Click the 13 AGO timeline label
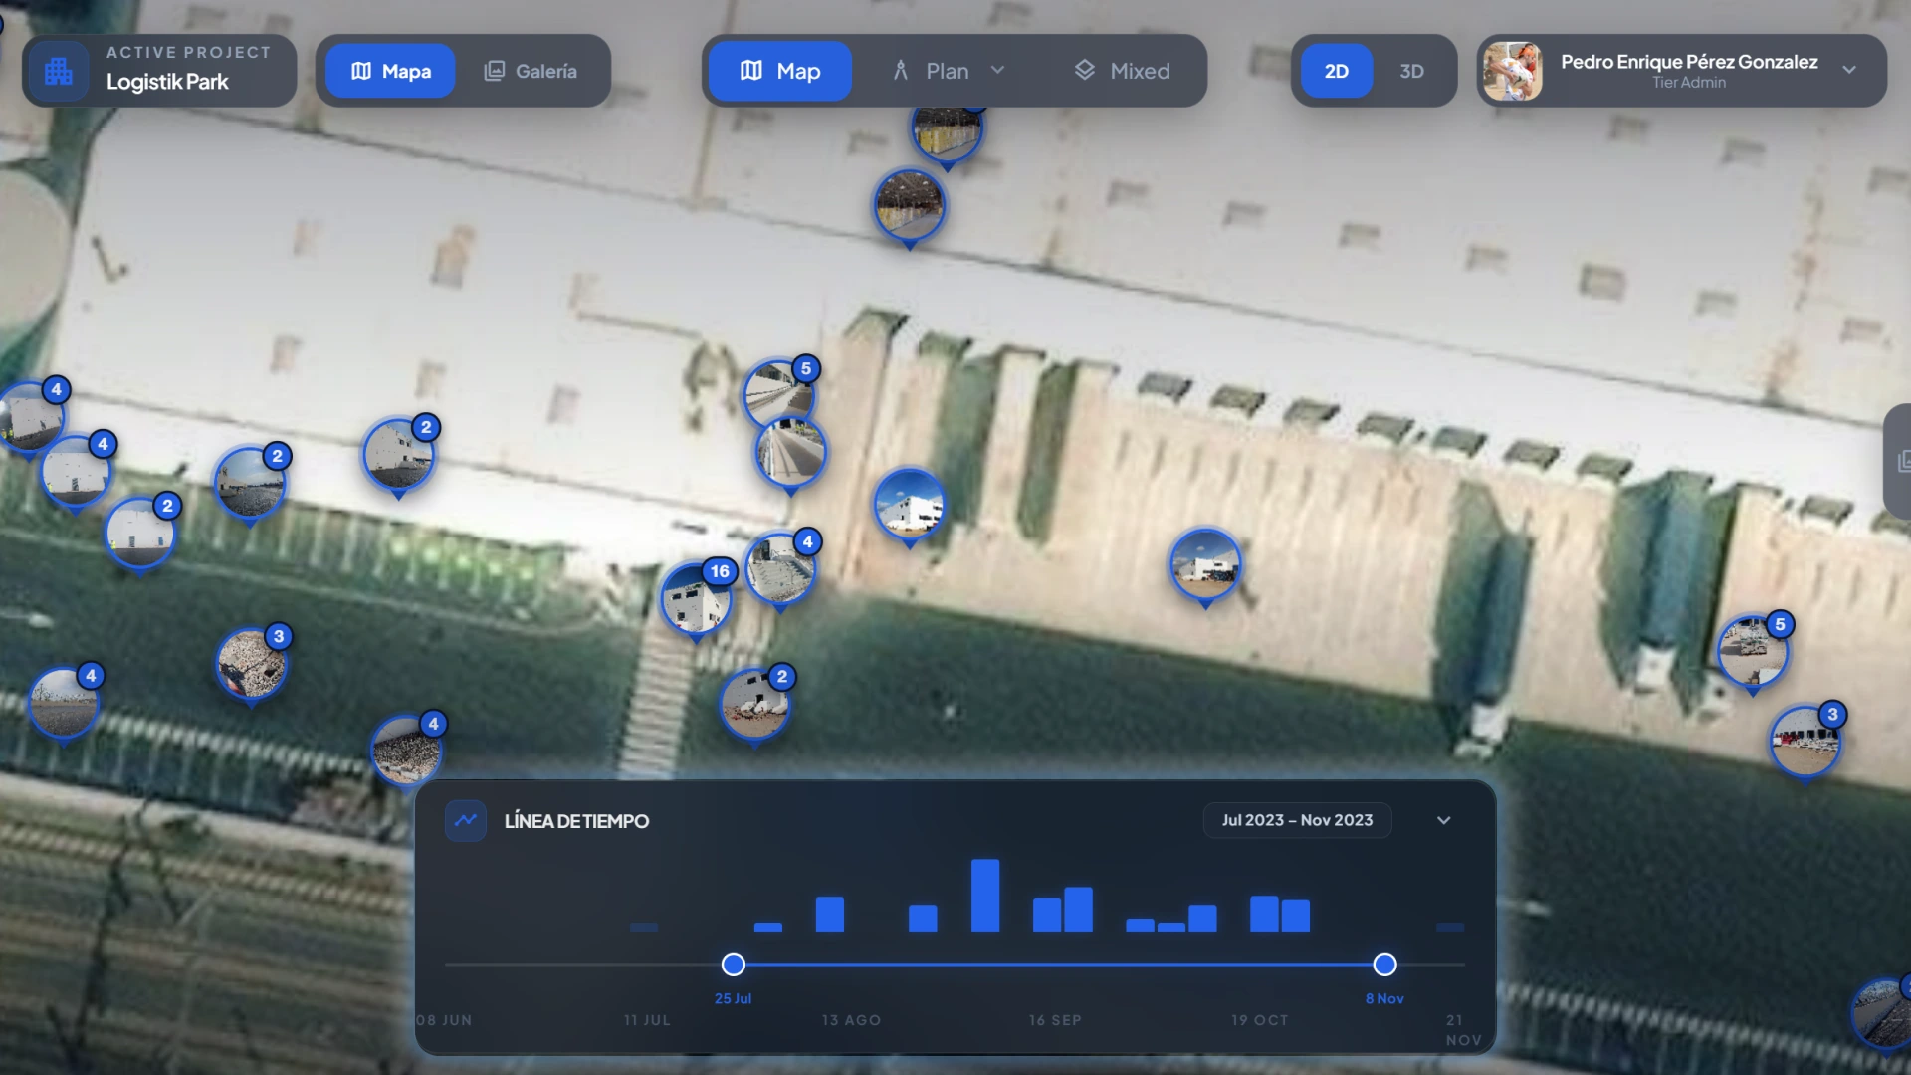Image resolution: width=1911 pixels, height=1075 pixels. [x=851, y=1020]
